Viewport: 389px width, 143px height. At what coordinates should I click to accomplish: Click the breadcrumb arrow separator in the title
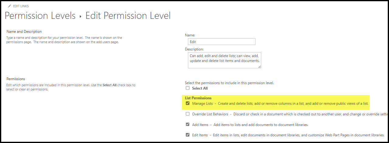click(81, 17)
